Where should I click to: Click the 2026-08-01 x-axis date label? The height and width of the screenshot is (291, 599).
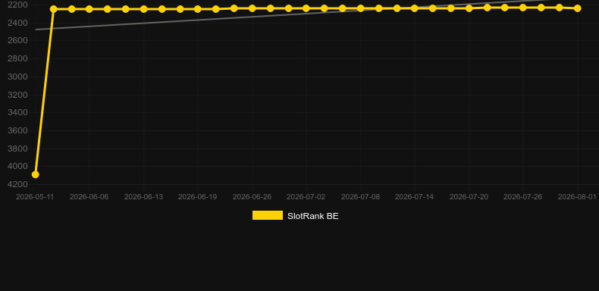click(577, 197)
